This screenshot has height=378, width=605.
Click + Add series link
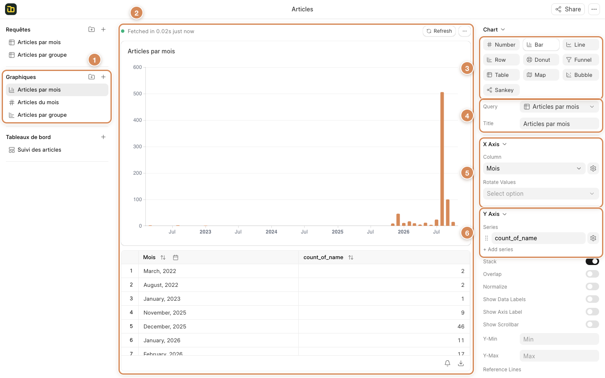pos(498,249)
